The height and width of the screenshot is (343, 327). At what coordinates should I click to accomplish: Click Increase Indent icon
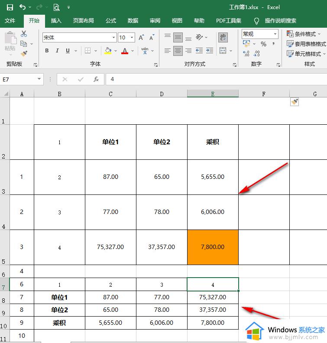[210, 51]
